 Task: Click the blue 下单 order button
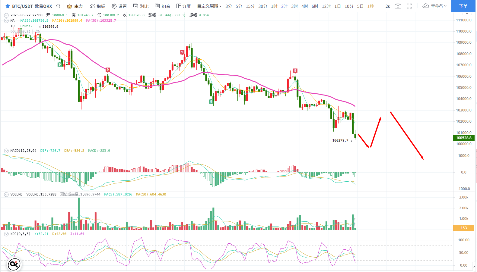point(463,6)
